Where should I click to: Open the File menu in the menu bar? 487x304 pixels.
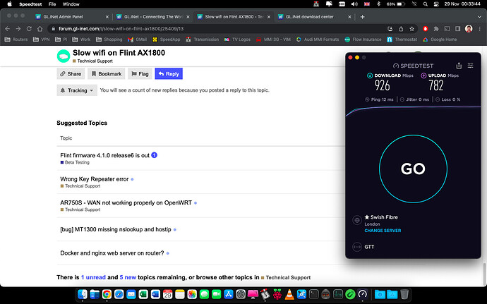(x=52, y=4)
